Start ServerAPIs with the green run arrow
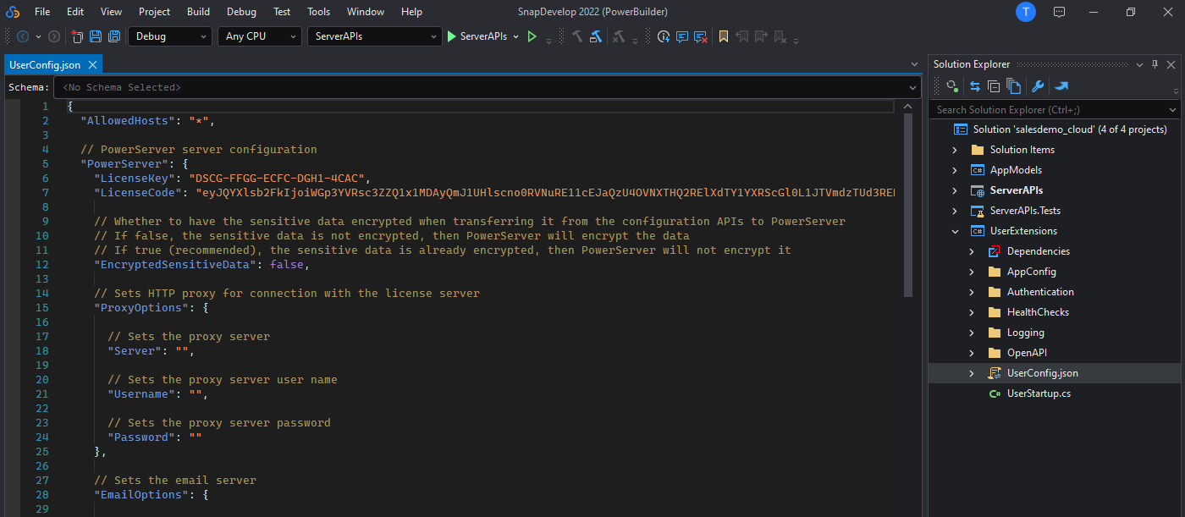 (452, 36)
